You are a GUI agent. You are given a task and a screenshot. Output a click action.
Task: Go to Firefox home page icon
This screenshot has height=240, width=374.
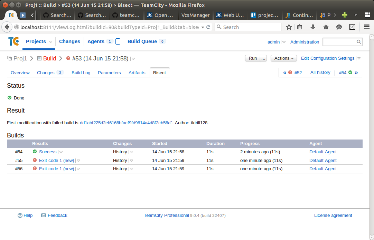[x=326, y=27]
